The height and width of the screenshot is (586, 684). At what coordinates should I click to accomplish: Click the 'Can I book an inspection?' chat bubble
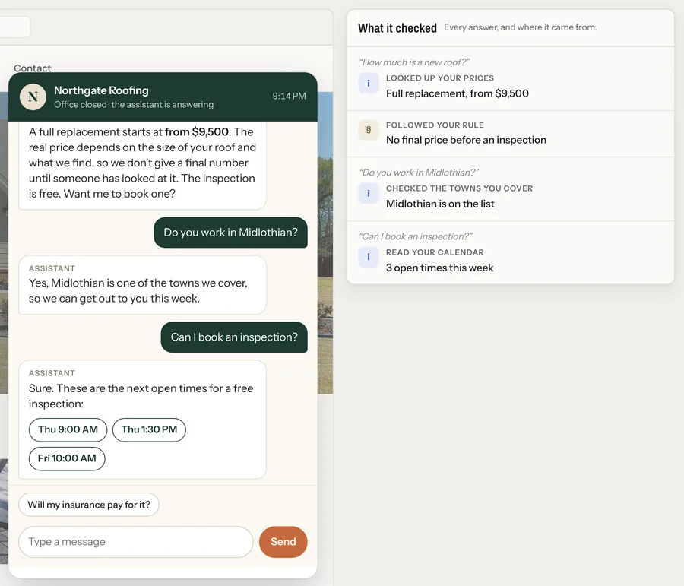(x=234, y=337)
